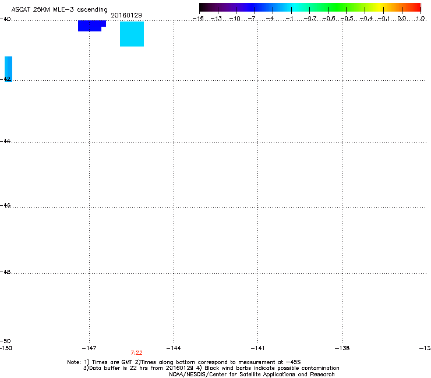Click the latitude axis label "-42"

coord(5,79)
